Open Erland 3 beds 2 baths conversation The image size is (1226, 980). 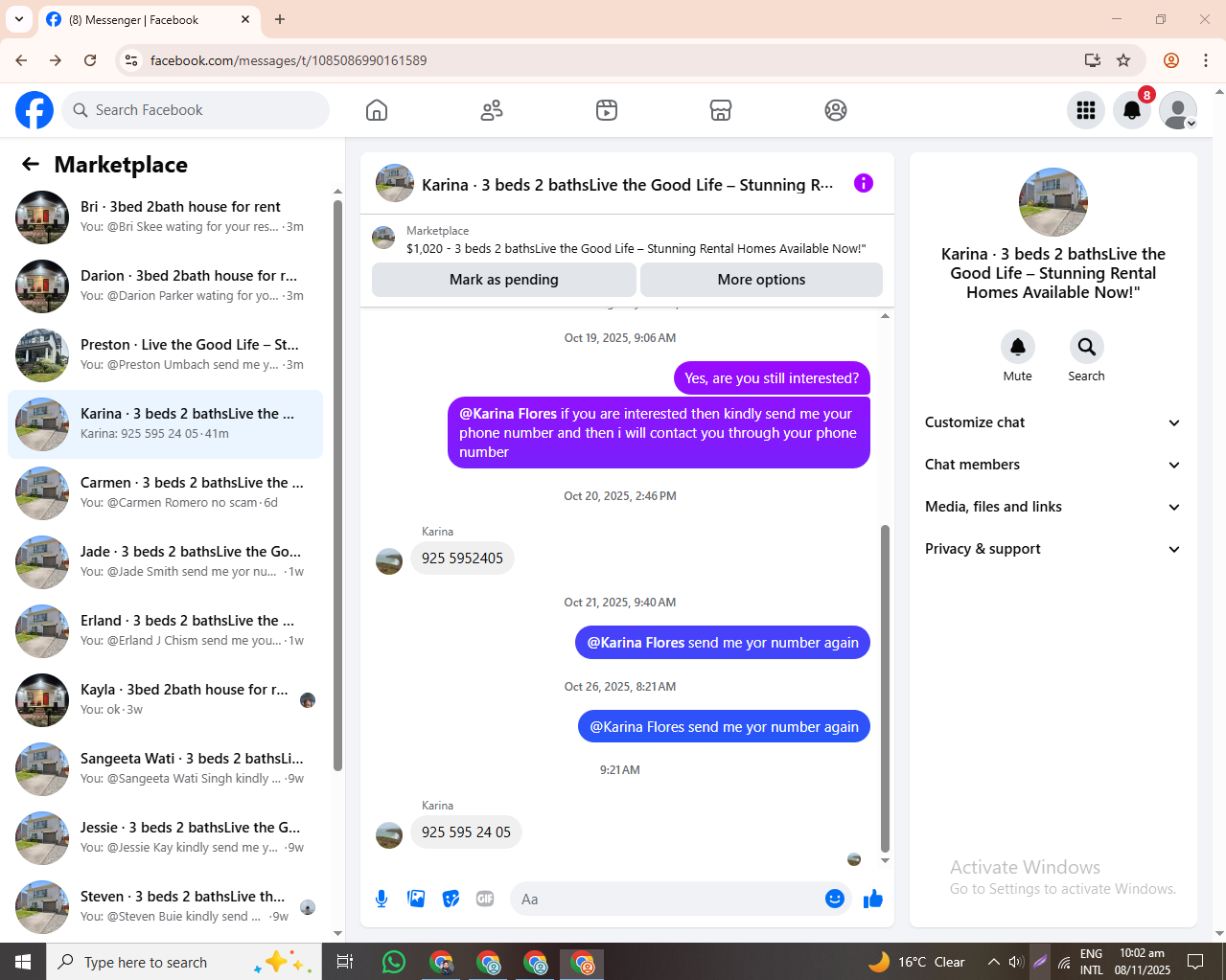pos(165,631)
